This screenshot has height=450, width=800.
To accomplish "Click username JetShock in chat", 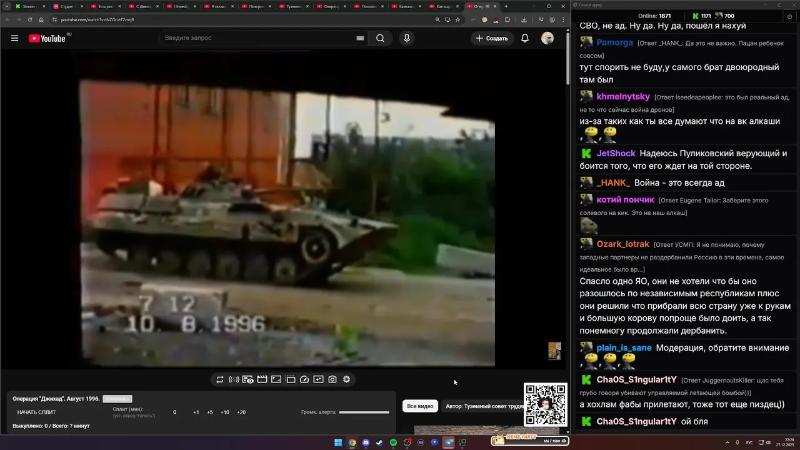I will click(x=616, y=153).
